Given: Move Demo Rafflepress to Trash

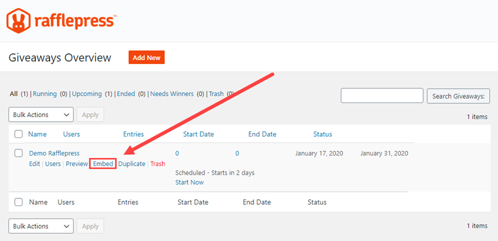Looking at the screenshot, I should (x=158, y=164).
